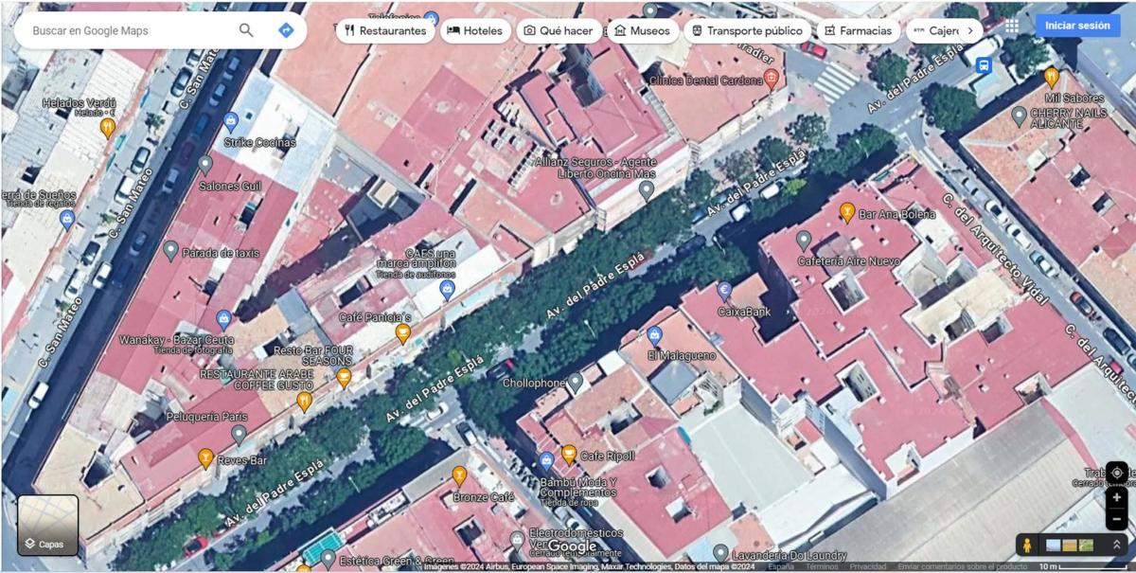The width and height of the screenshot is (1136, 573).
Task: Click Enviar comentarios sobre el producto
Action: pyautogui.click(x=962, y=566)
